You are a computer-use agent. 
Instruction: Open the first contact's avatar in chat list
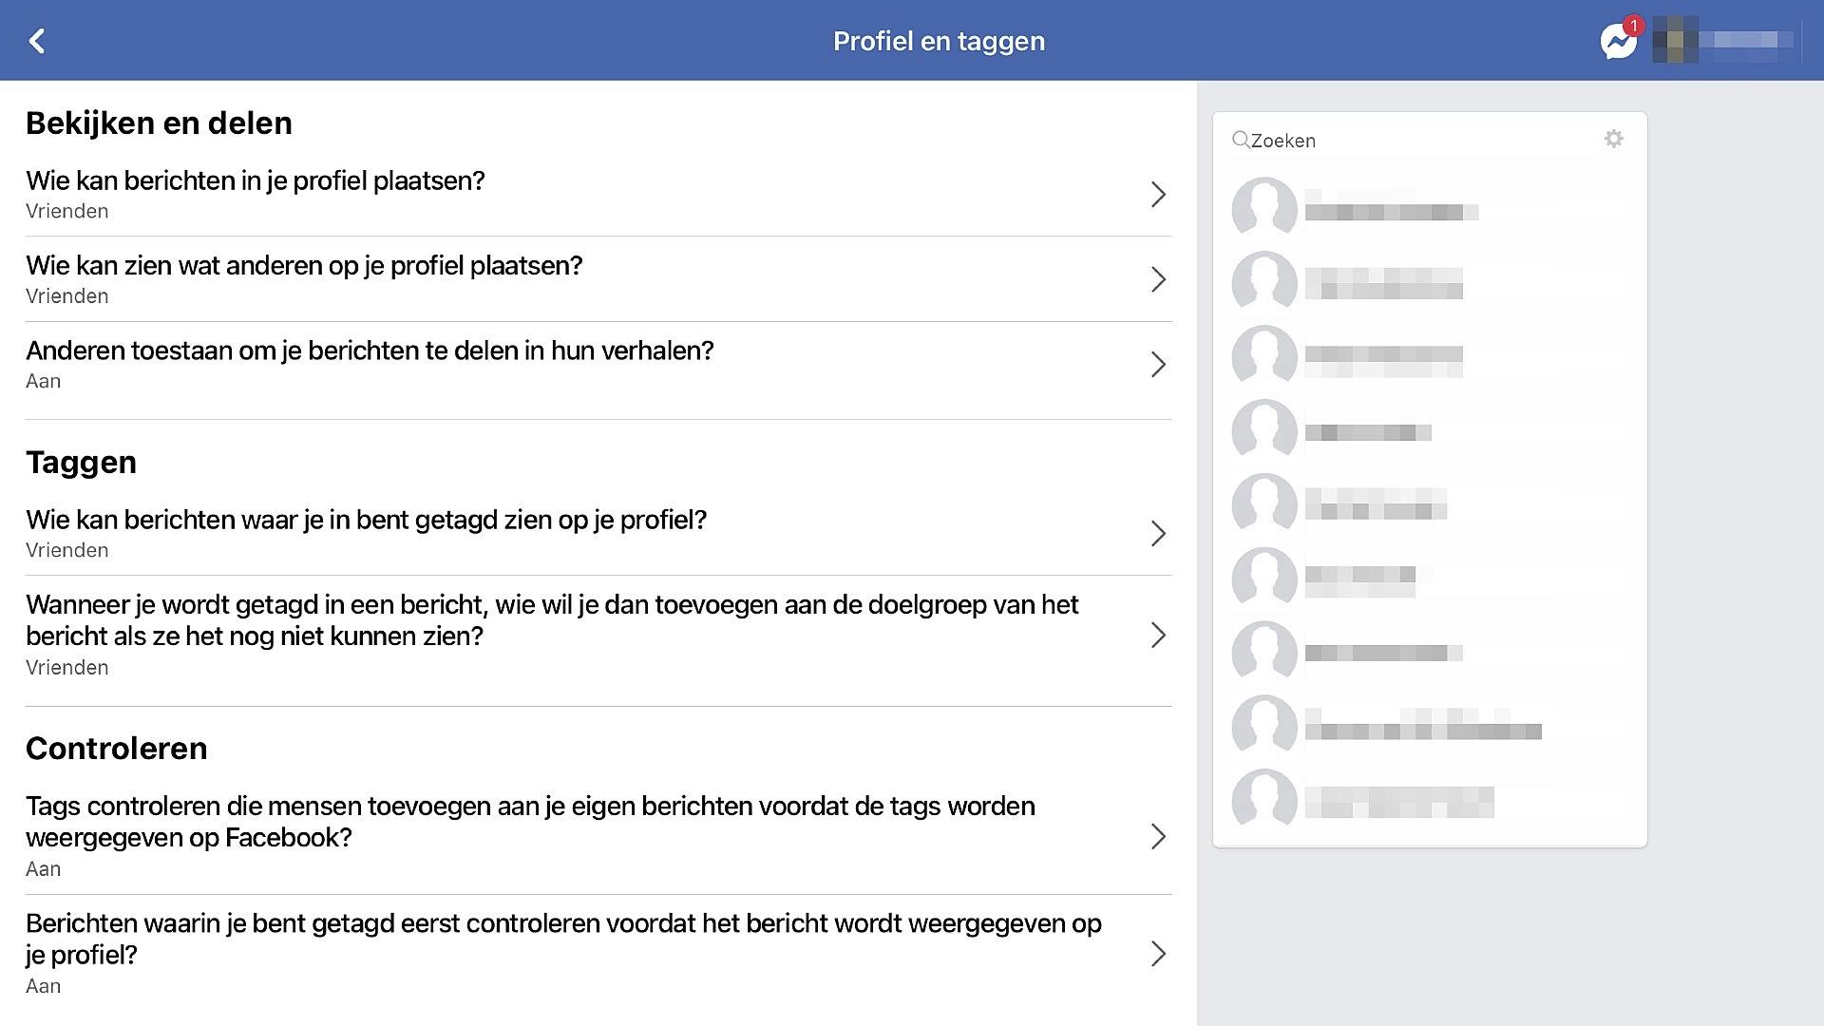click(1263, 207)
